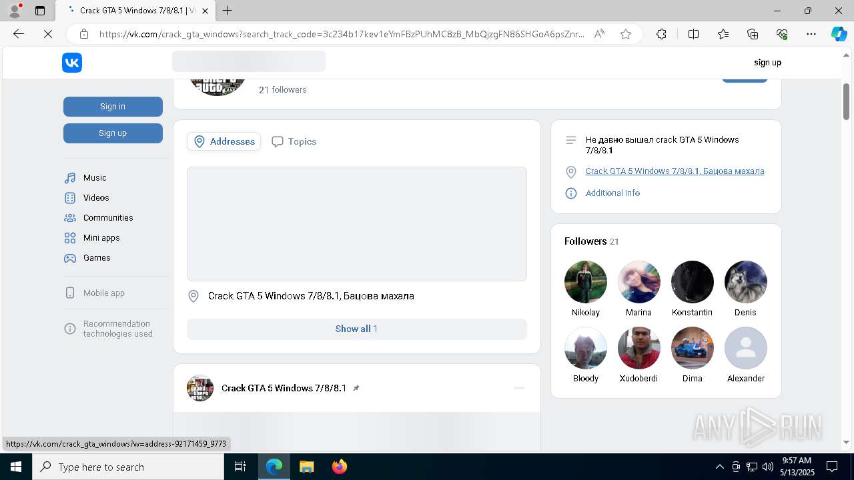View site information lock icon
This screenshot has width=854, height=480.
[x=84, y=34]
